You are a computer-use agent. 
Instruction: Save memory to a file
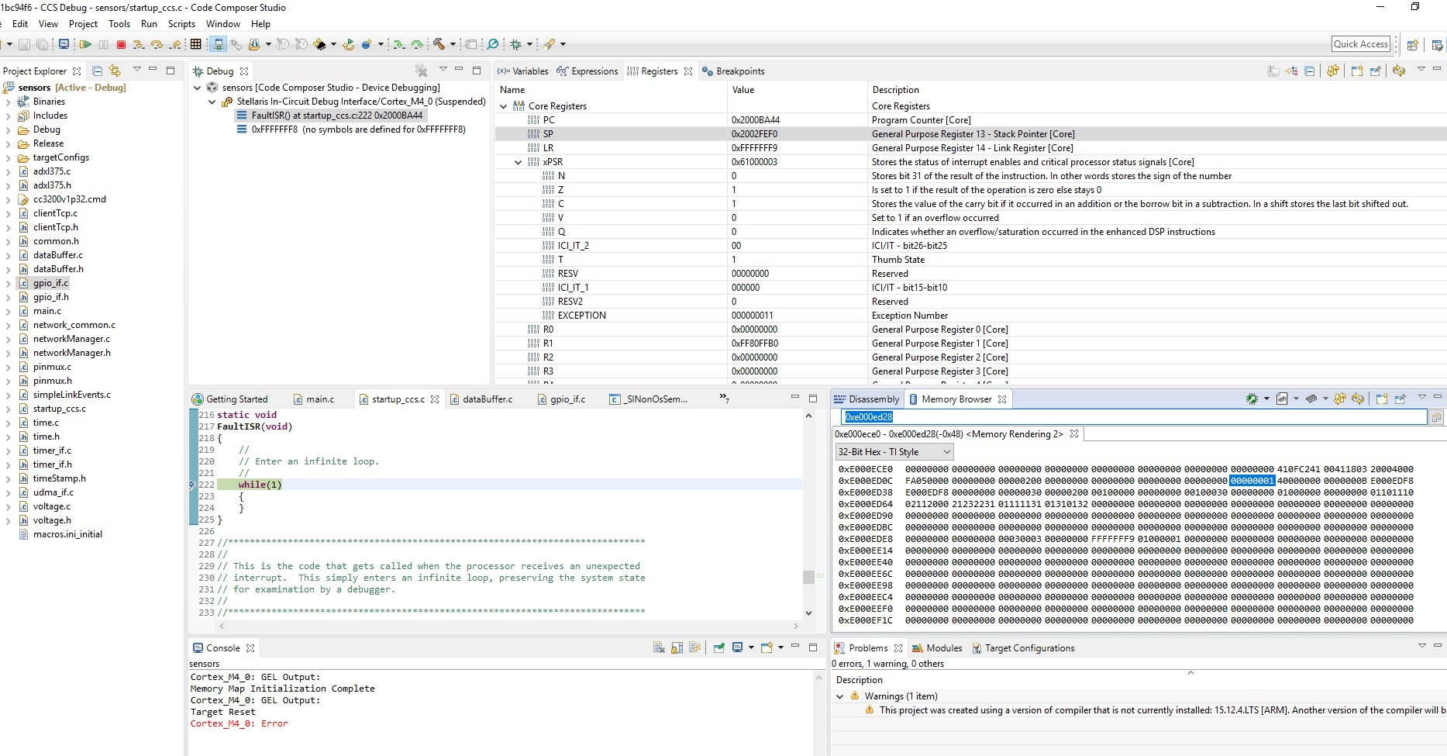(x=1282, y=399)
